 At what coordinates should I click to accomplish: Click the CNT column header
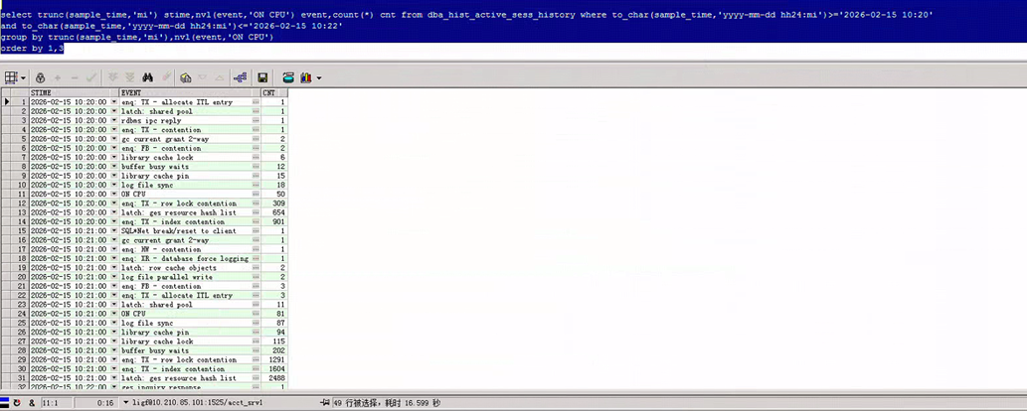click(x=273, y=93)
